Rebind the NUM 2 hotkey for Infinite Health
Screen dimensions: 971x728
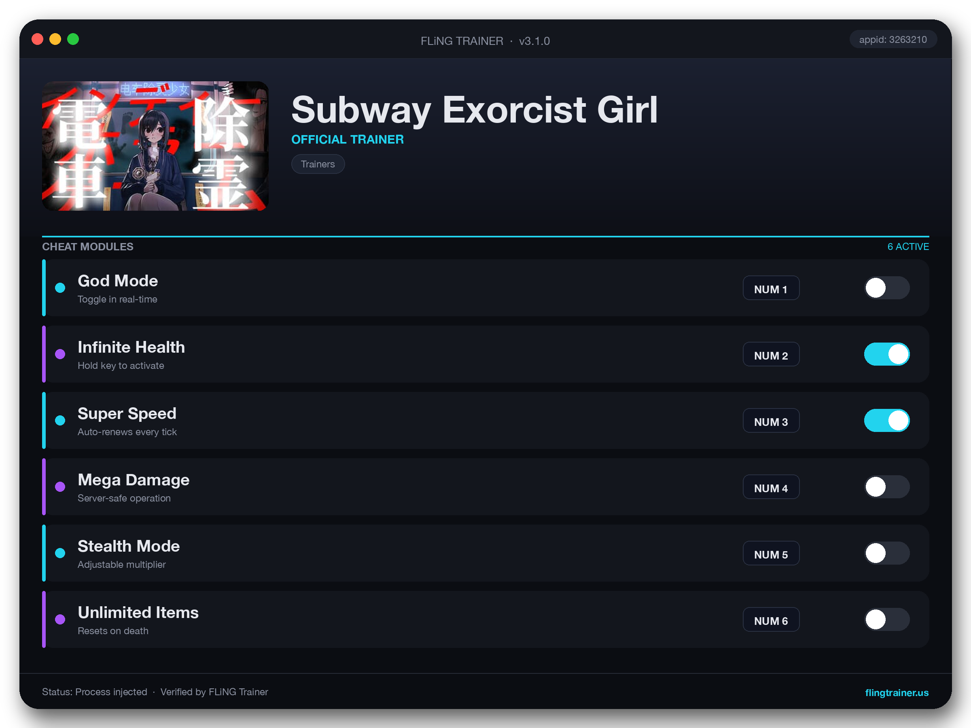click(x=771, y=354)
